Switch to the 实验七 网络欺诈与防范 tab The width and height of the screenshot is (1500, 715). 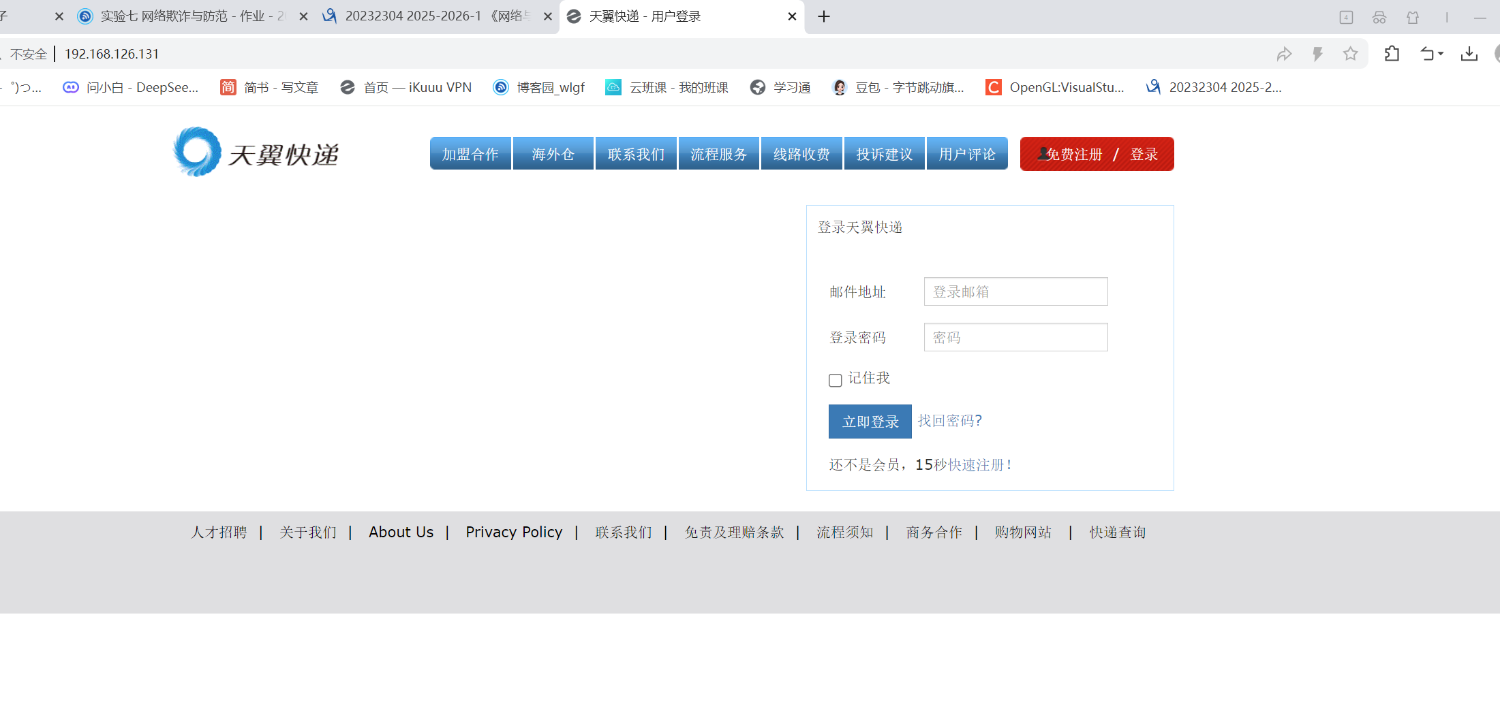click(x=184, y=16)
